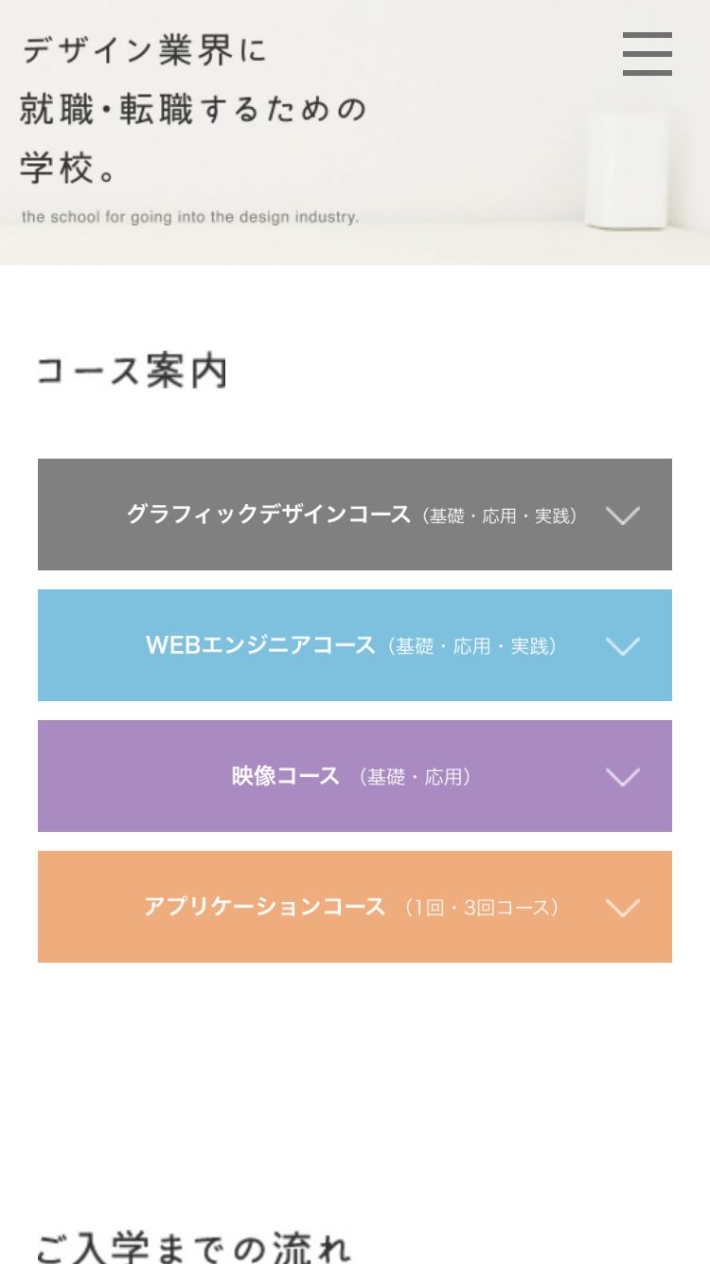This screenshot has width=710, height=1264.
Task: Click chevron icon on 映像コース row
Action: click(x=623, y=777)
